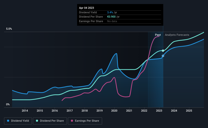Click the teal Dividend Per Share legend dot
Image resolution: width=208 pixels, height=128 pixels.
[x=37, y=121]
